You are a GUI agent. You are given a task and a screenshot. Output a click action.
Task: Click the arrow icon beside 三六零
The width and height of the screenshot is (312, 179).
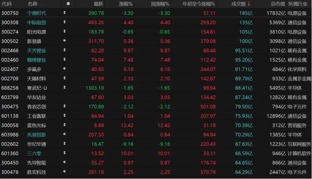pos(64,153)
